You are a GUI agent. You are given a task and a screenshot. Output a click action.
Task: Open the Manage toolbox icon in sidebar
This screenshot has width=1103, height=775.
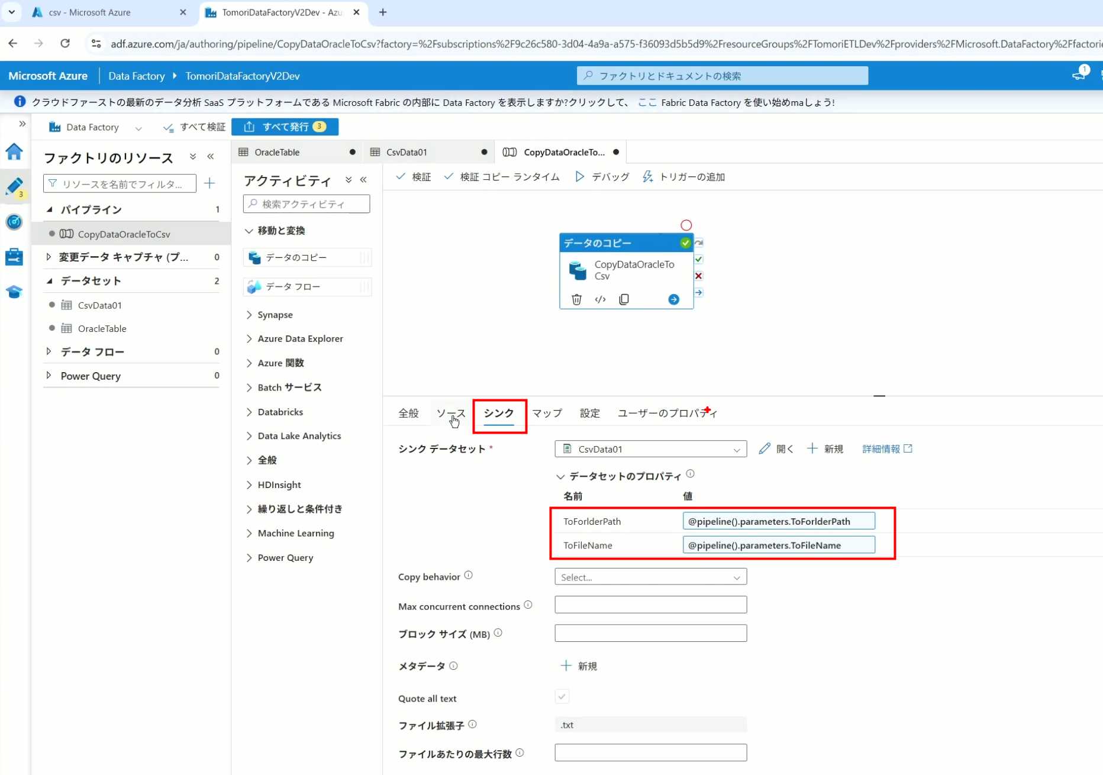tap(14, 257)
